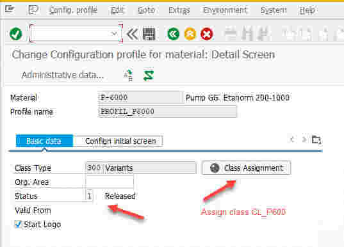Viewport: 344px width, 247px height.
Task: Click the green Back icon
Action: pyautogui.click(x=174, y=34)
